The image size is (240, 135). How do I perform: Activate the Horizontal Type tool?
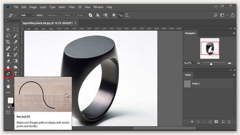click(x=16, y=74)
